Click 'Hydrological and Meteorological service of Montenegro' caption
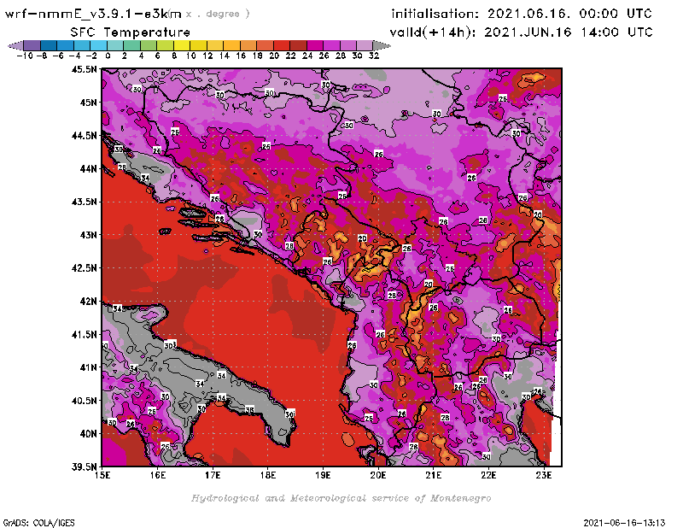This screenshot has width=683, height=528. (x=341, y=498)
